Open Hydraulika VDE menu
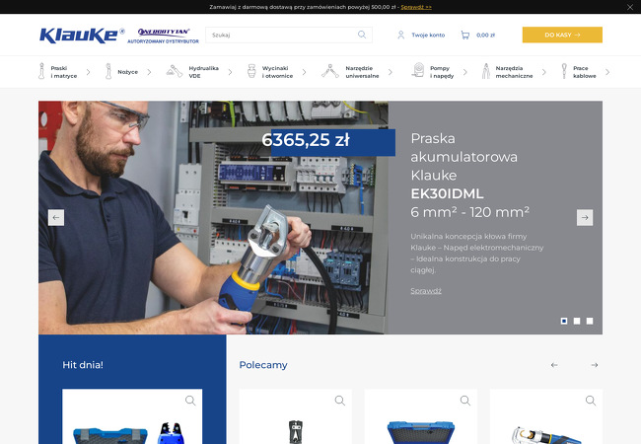This screenshot has height=444, width=641. (x=203, y=72)
